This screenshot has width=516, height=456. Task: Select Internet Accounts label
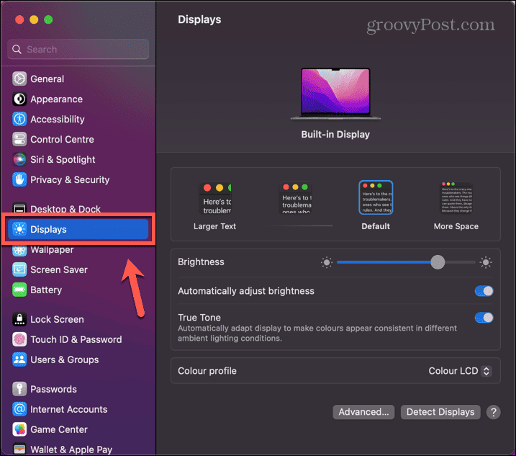click(x=69, y=409)
